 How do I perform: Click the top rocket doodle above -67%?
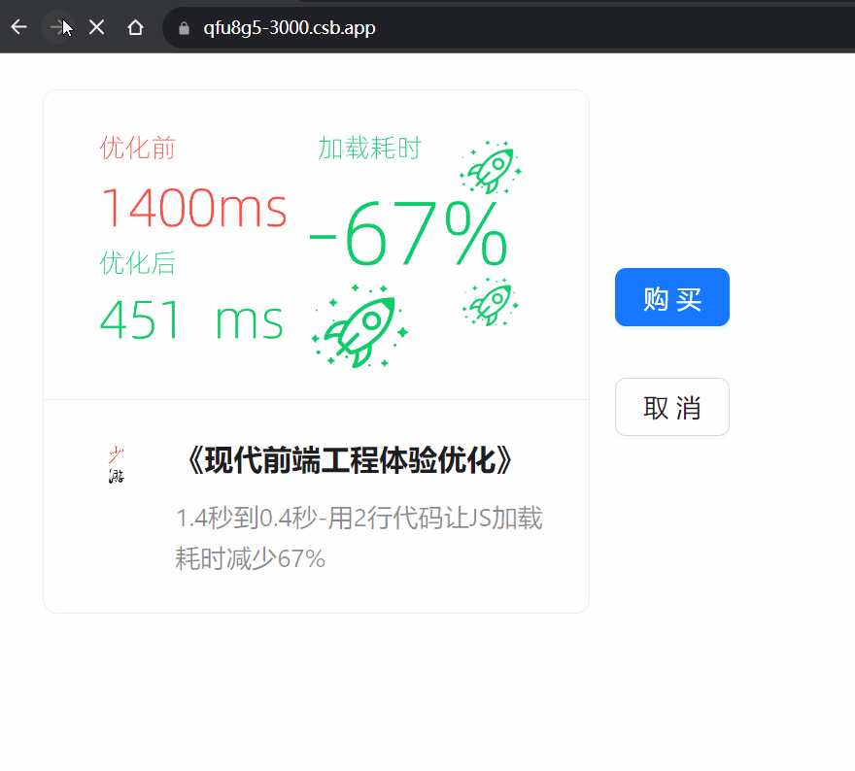(x=491, y=167)
